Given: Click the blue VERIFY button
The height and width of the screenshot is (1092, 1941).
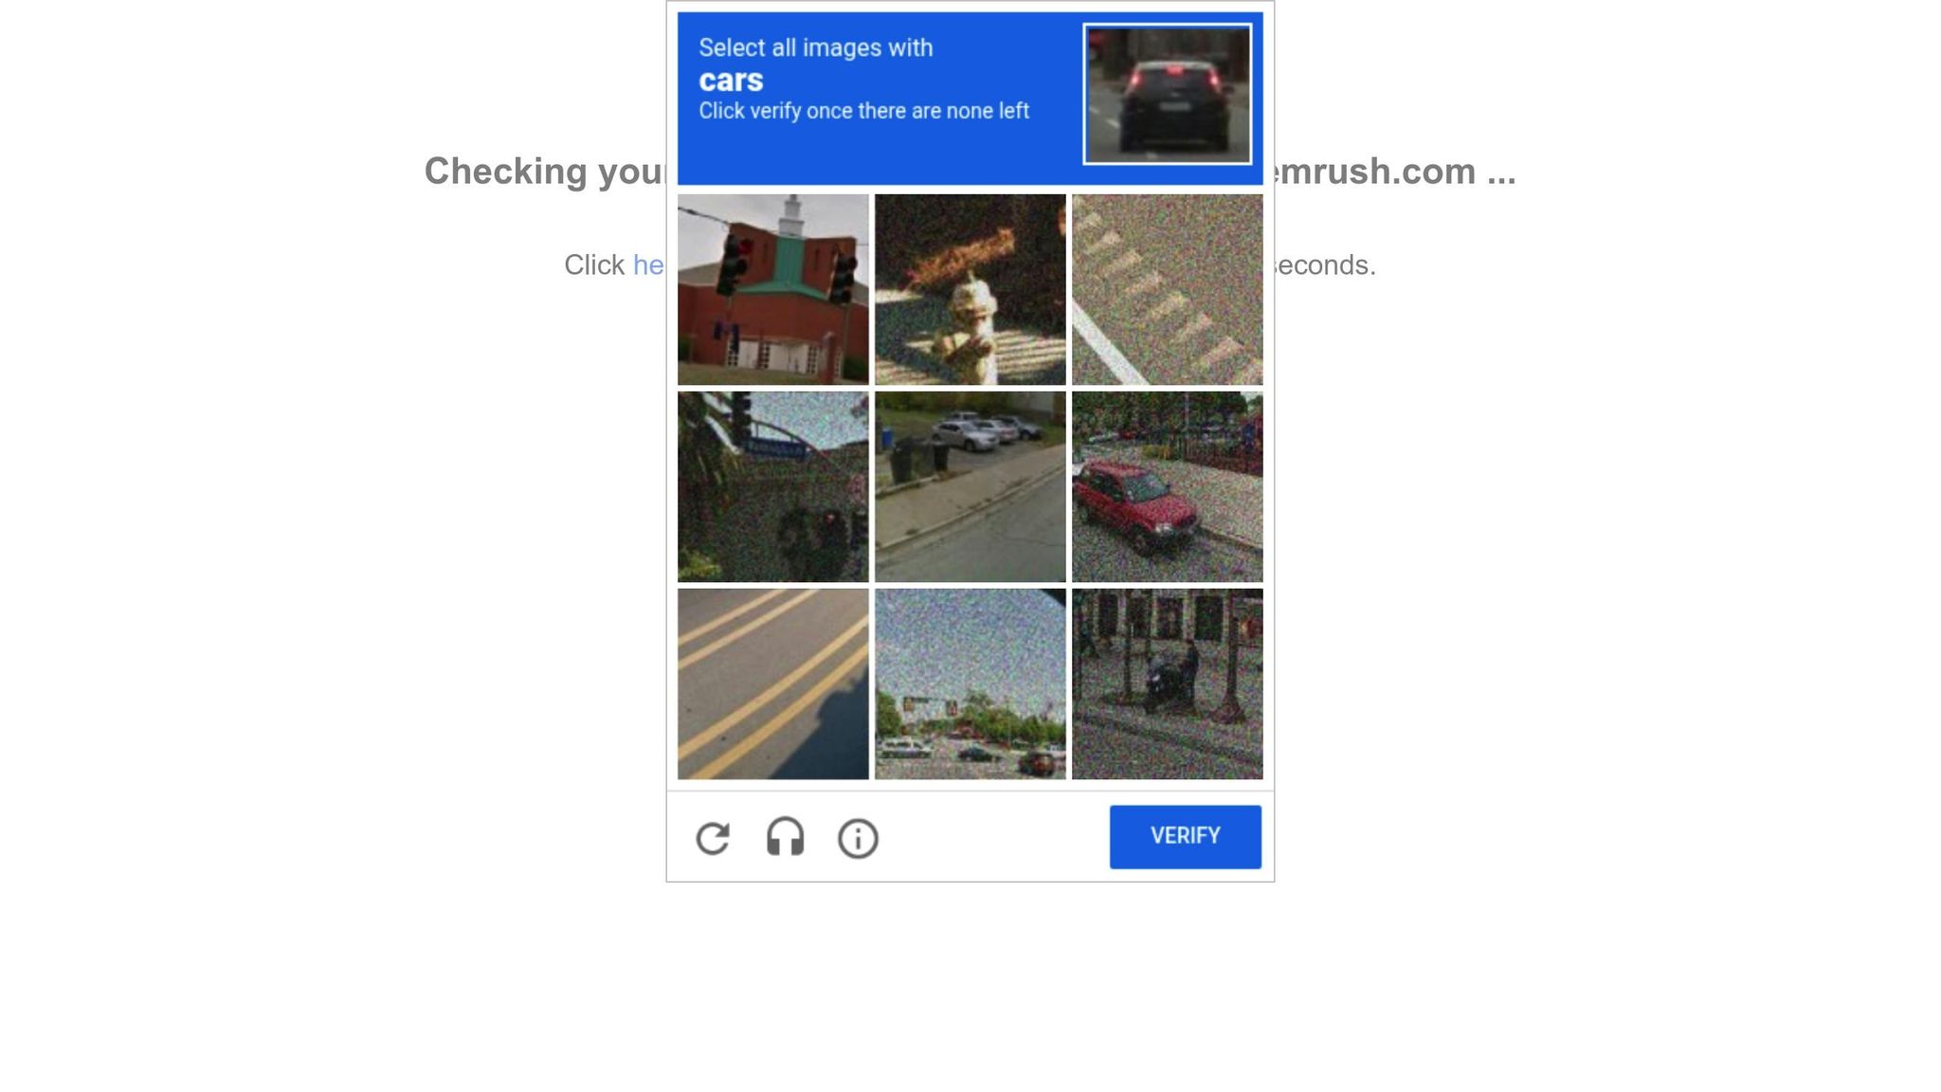Looking at the screenshot, I should click(x=1186, y=836).
